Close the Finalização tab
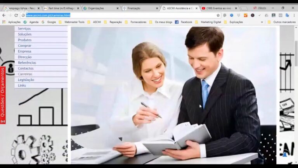Viewport: 298px width, 168px height. [157, 9]
